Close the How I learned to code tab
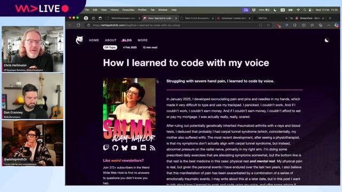This screenshot has width=342, height=192. point(176,18)
